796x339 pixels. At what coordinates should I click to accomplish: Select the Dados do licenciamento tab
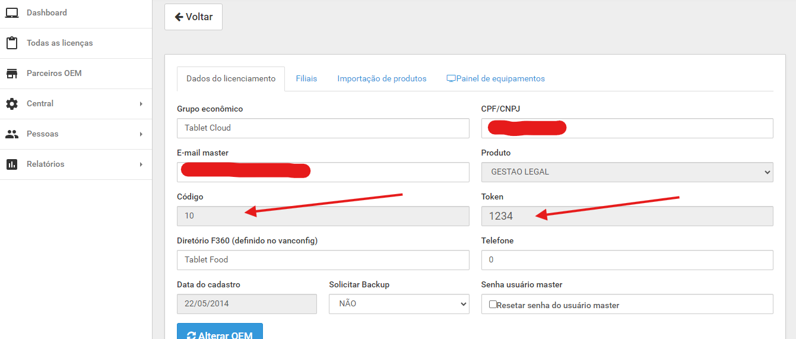click(231, 78)
